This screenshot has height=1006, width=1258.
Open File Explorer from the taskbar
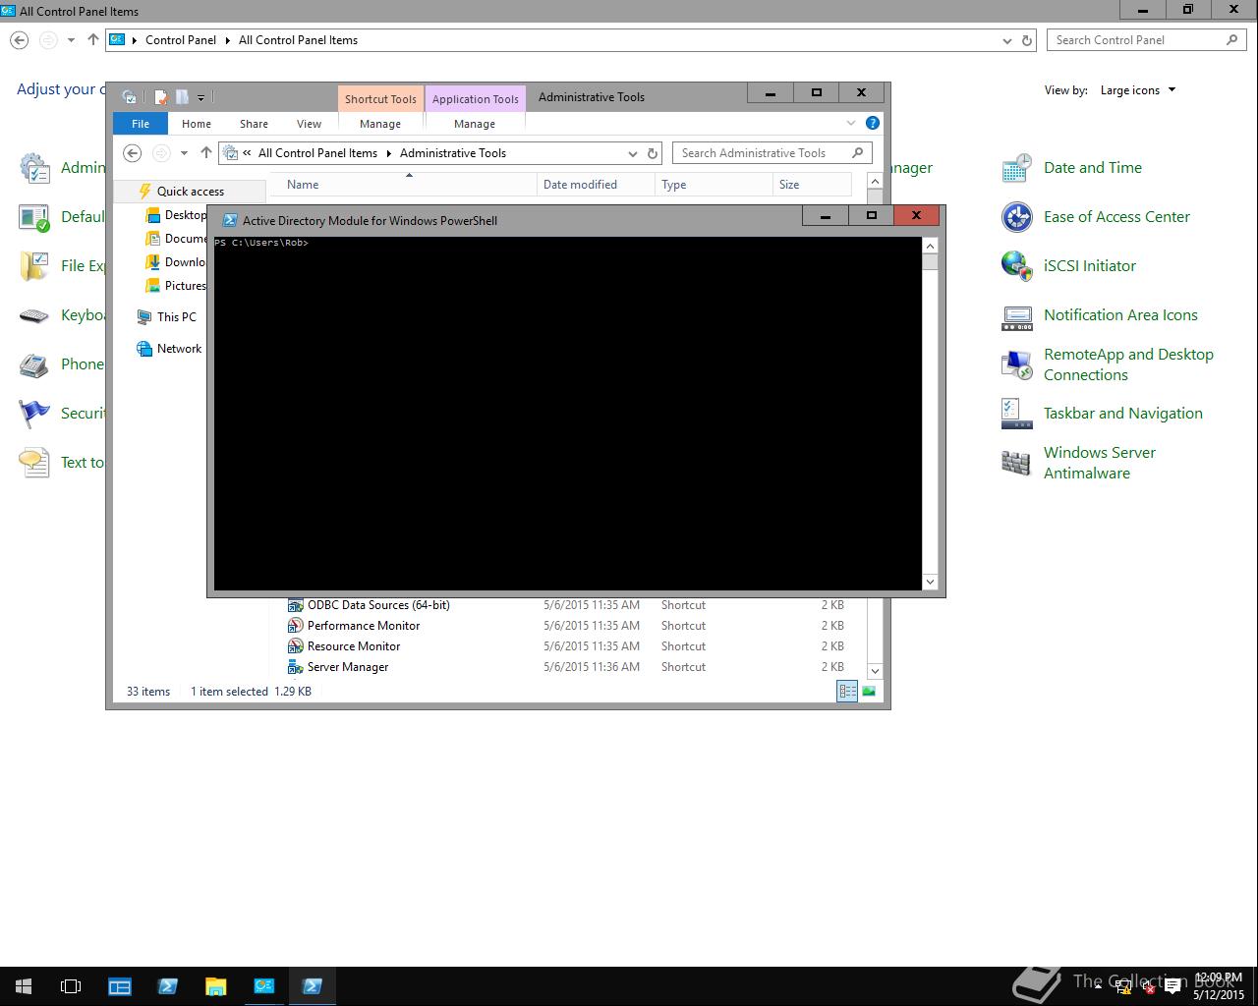coord(216,986)
